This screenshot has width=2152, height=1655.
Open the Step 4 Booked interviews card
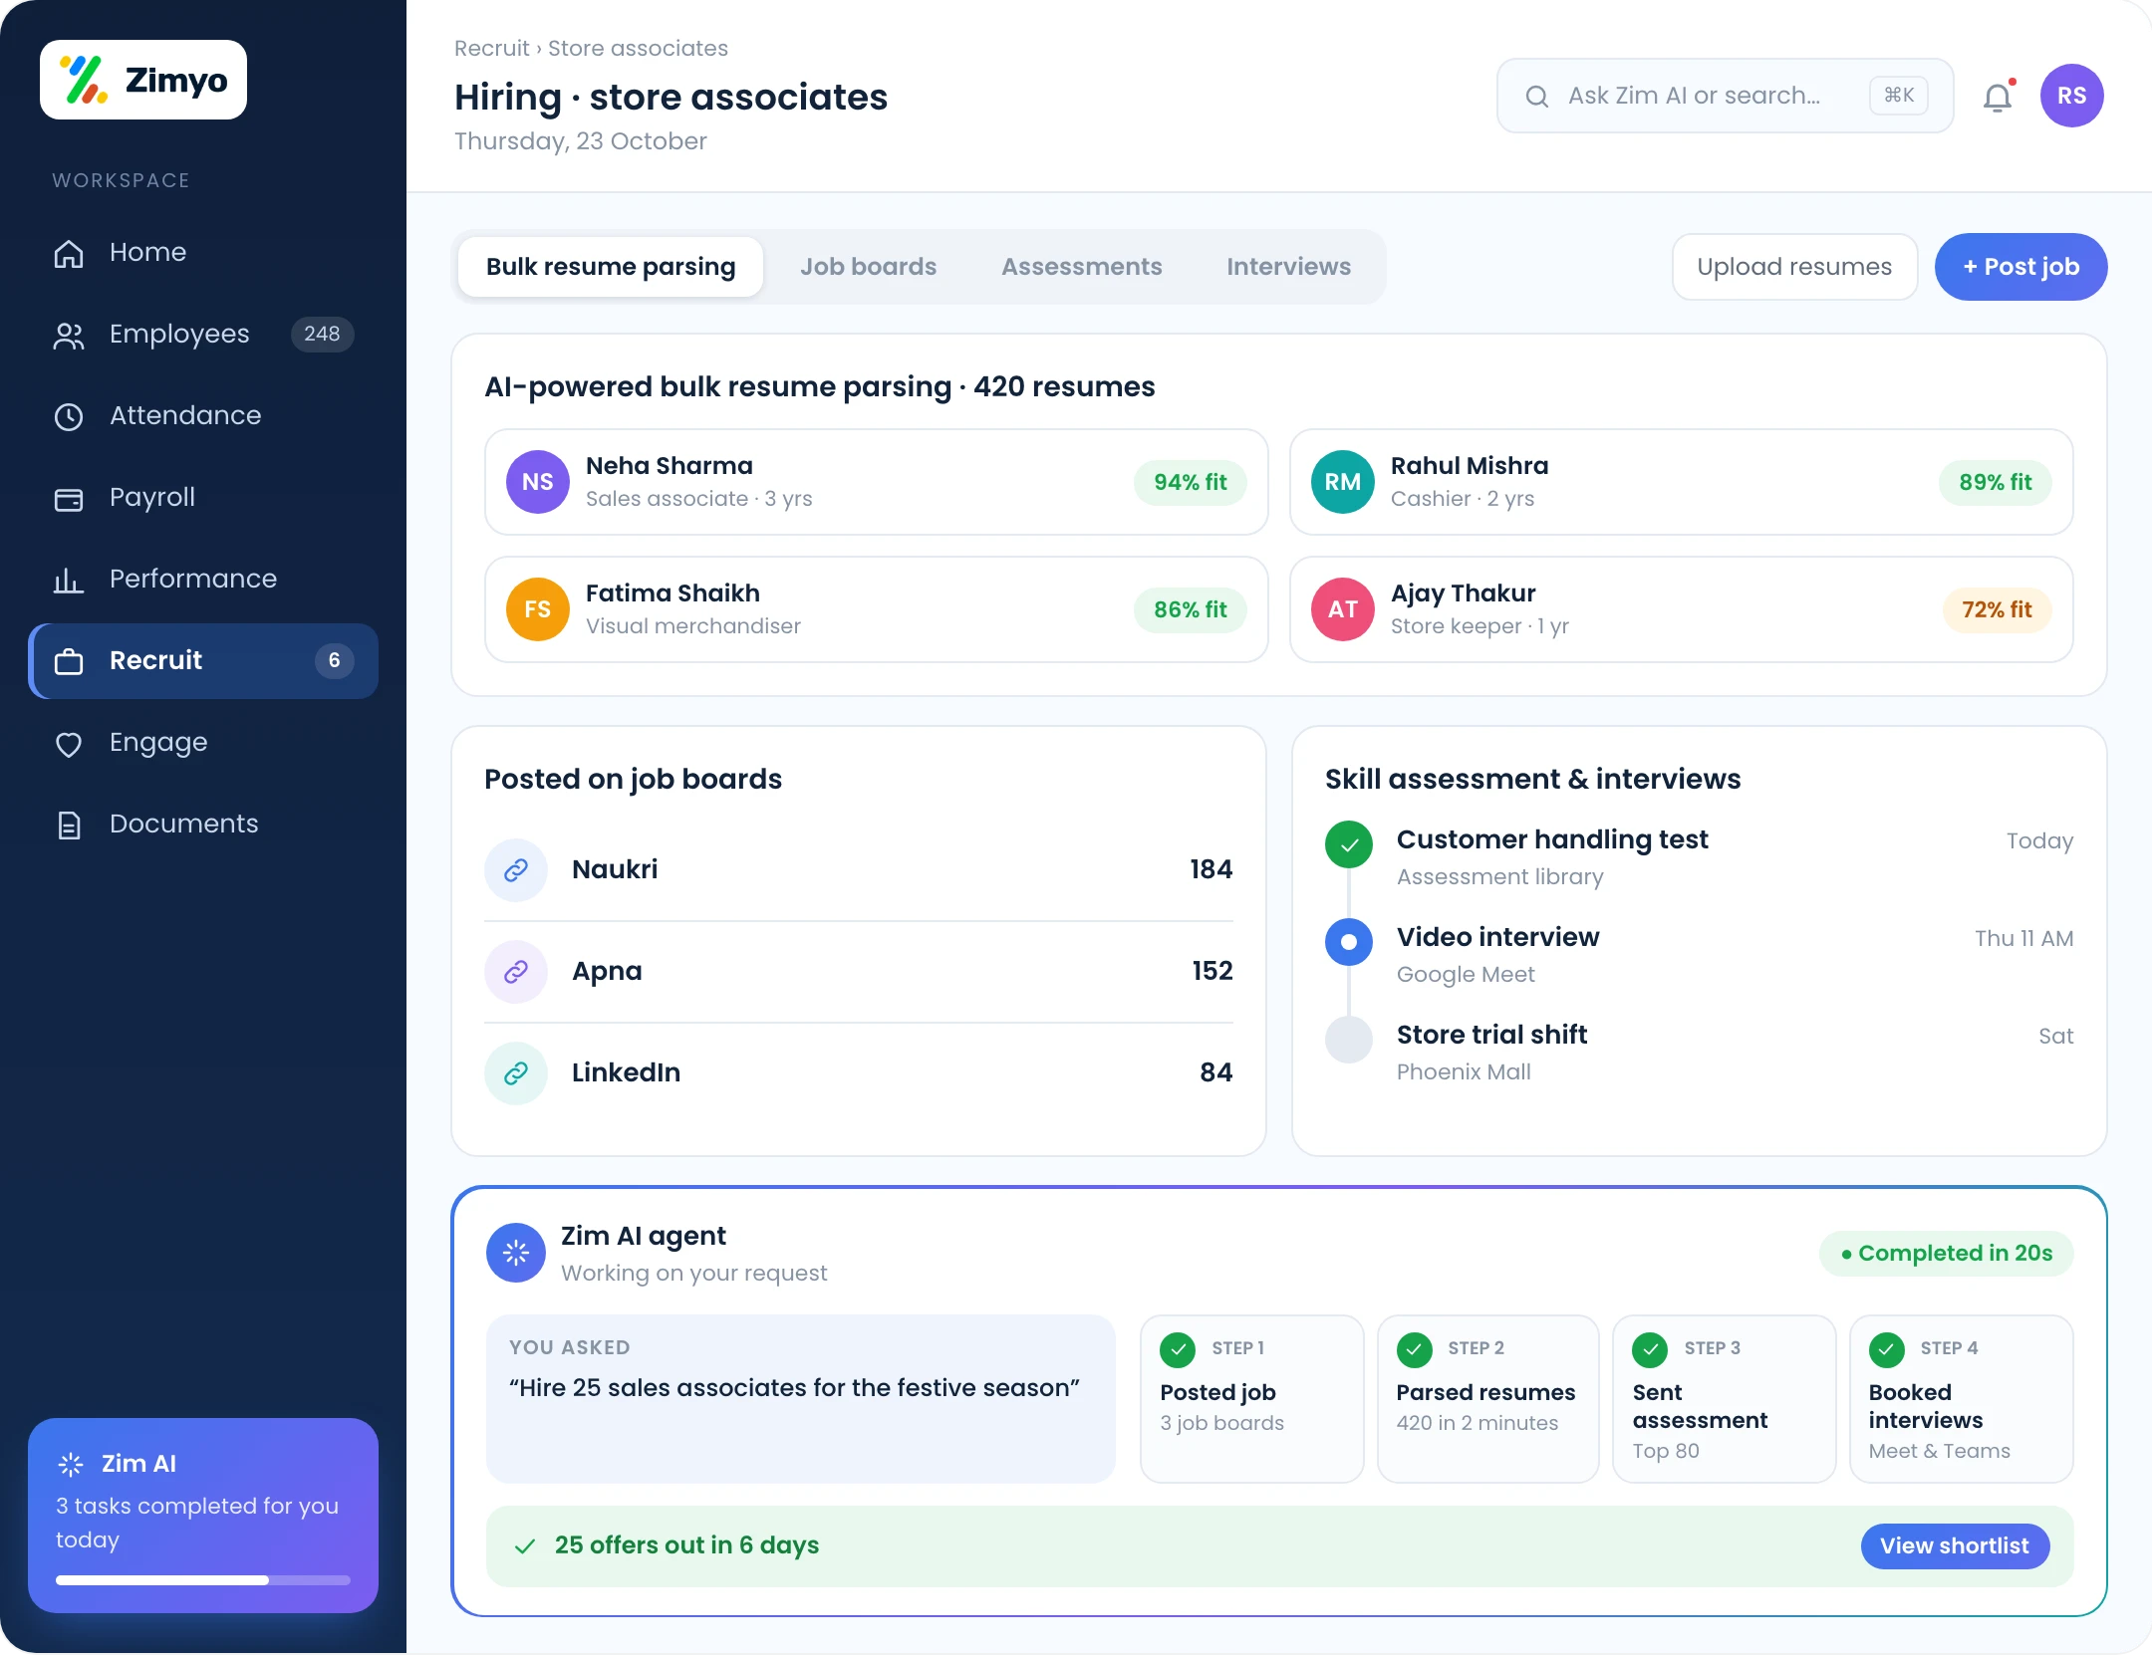1961,1399
